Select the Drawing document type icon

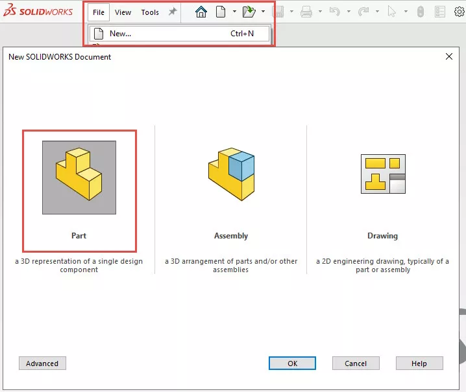pos(383,174)
